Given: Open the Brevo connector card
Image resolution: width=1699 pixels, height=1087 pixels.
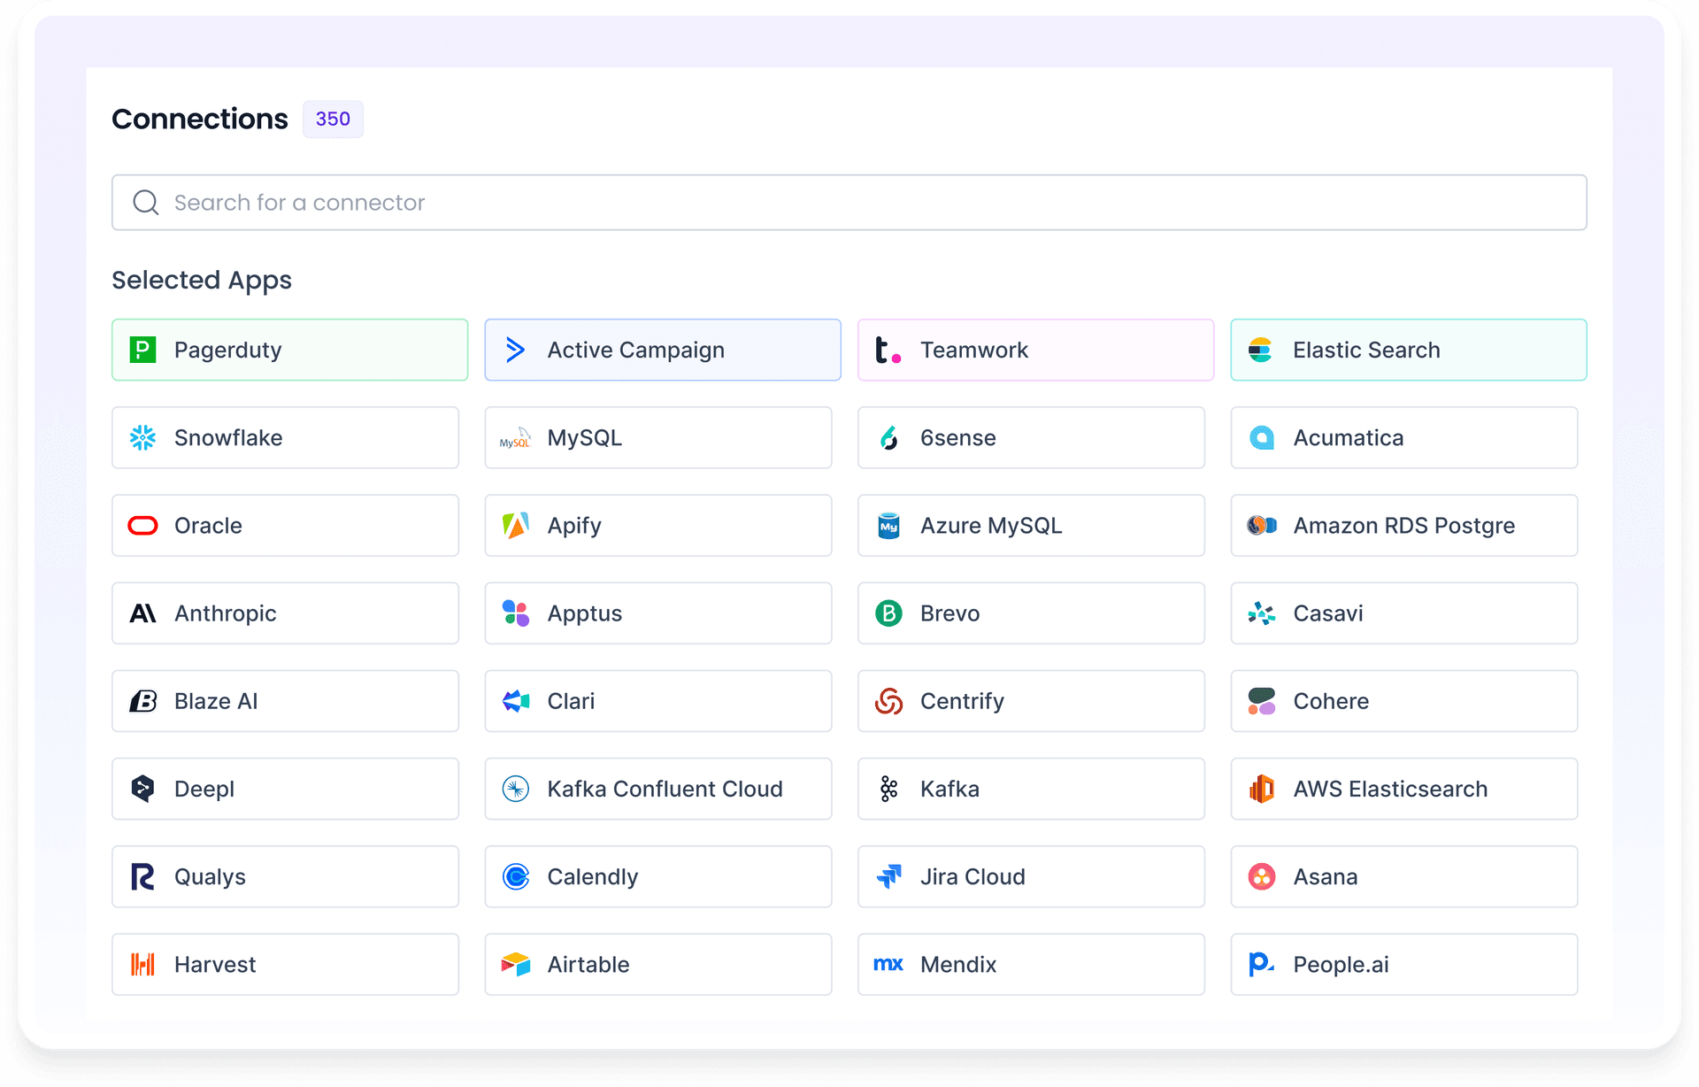Looking at the screenshot, I should [x=1031, y=613].
